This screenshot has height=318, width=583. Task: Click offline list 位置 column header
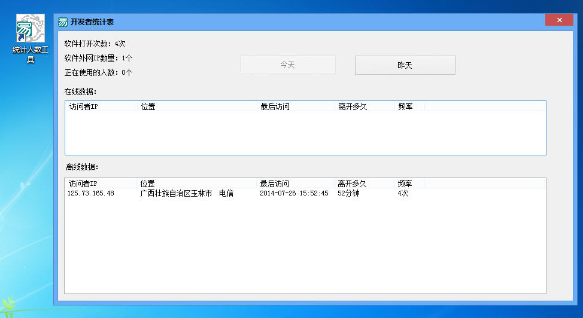197,184
